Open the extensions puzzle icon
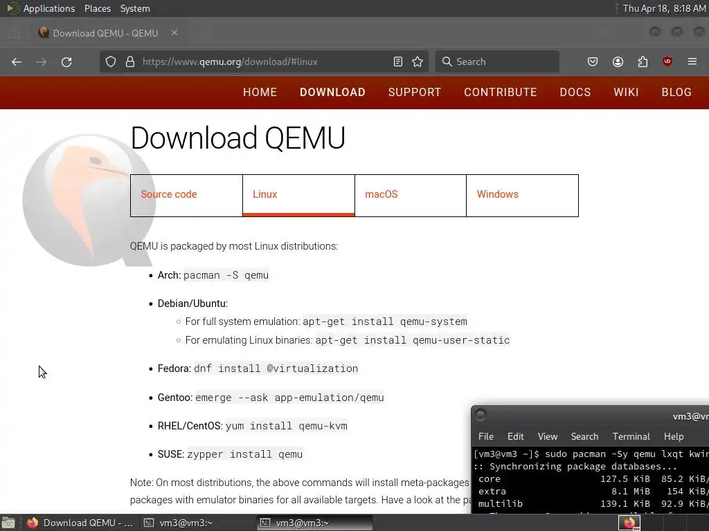The width and height of the screenshot is (709, 531). [x=643, y=62]
